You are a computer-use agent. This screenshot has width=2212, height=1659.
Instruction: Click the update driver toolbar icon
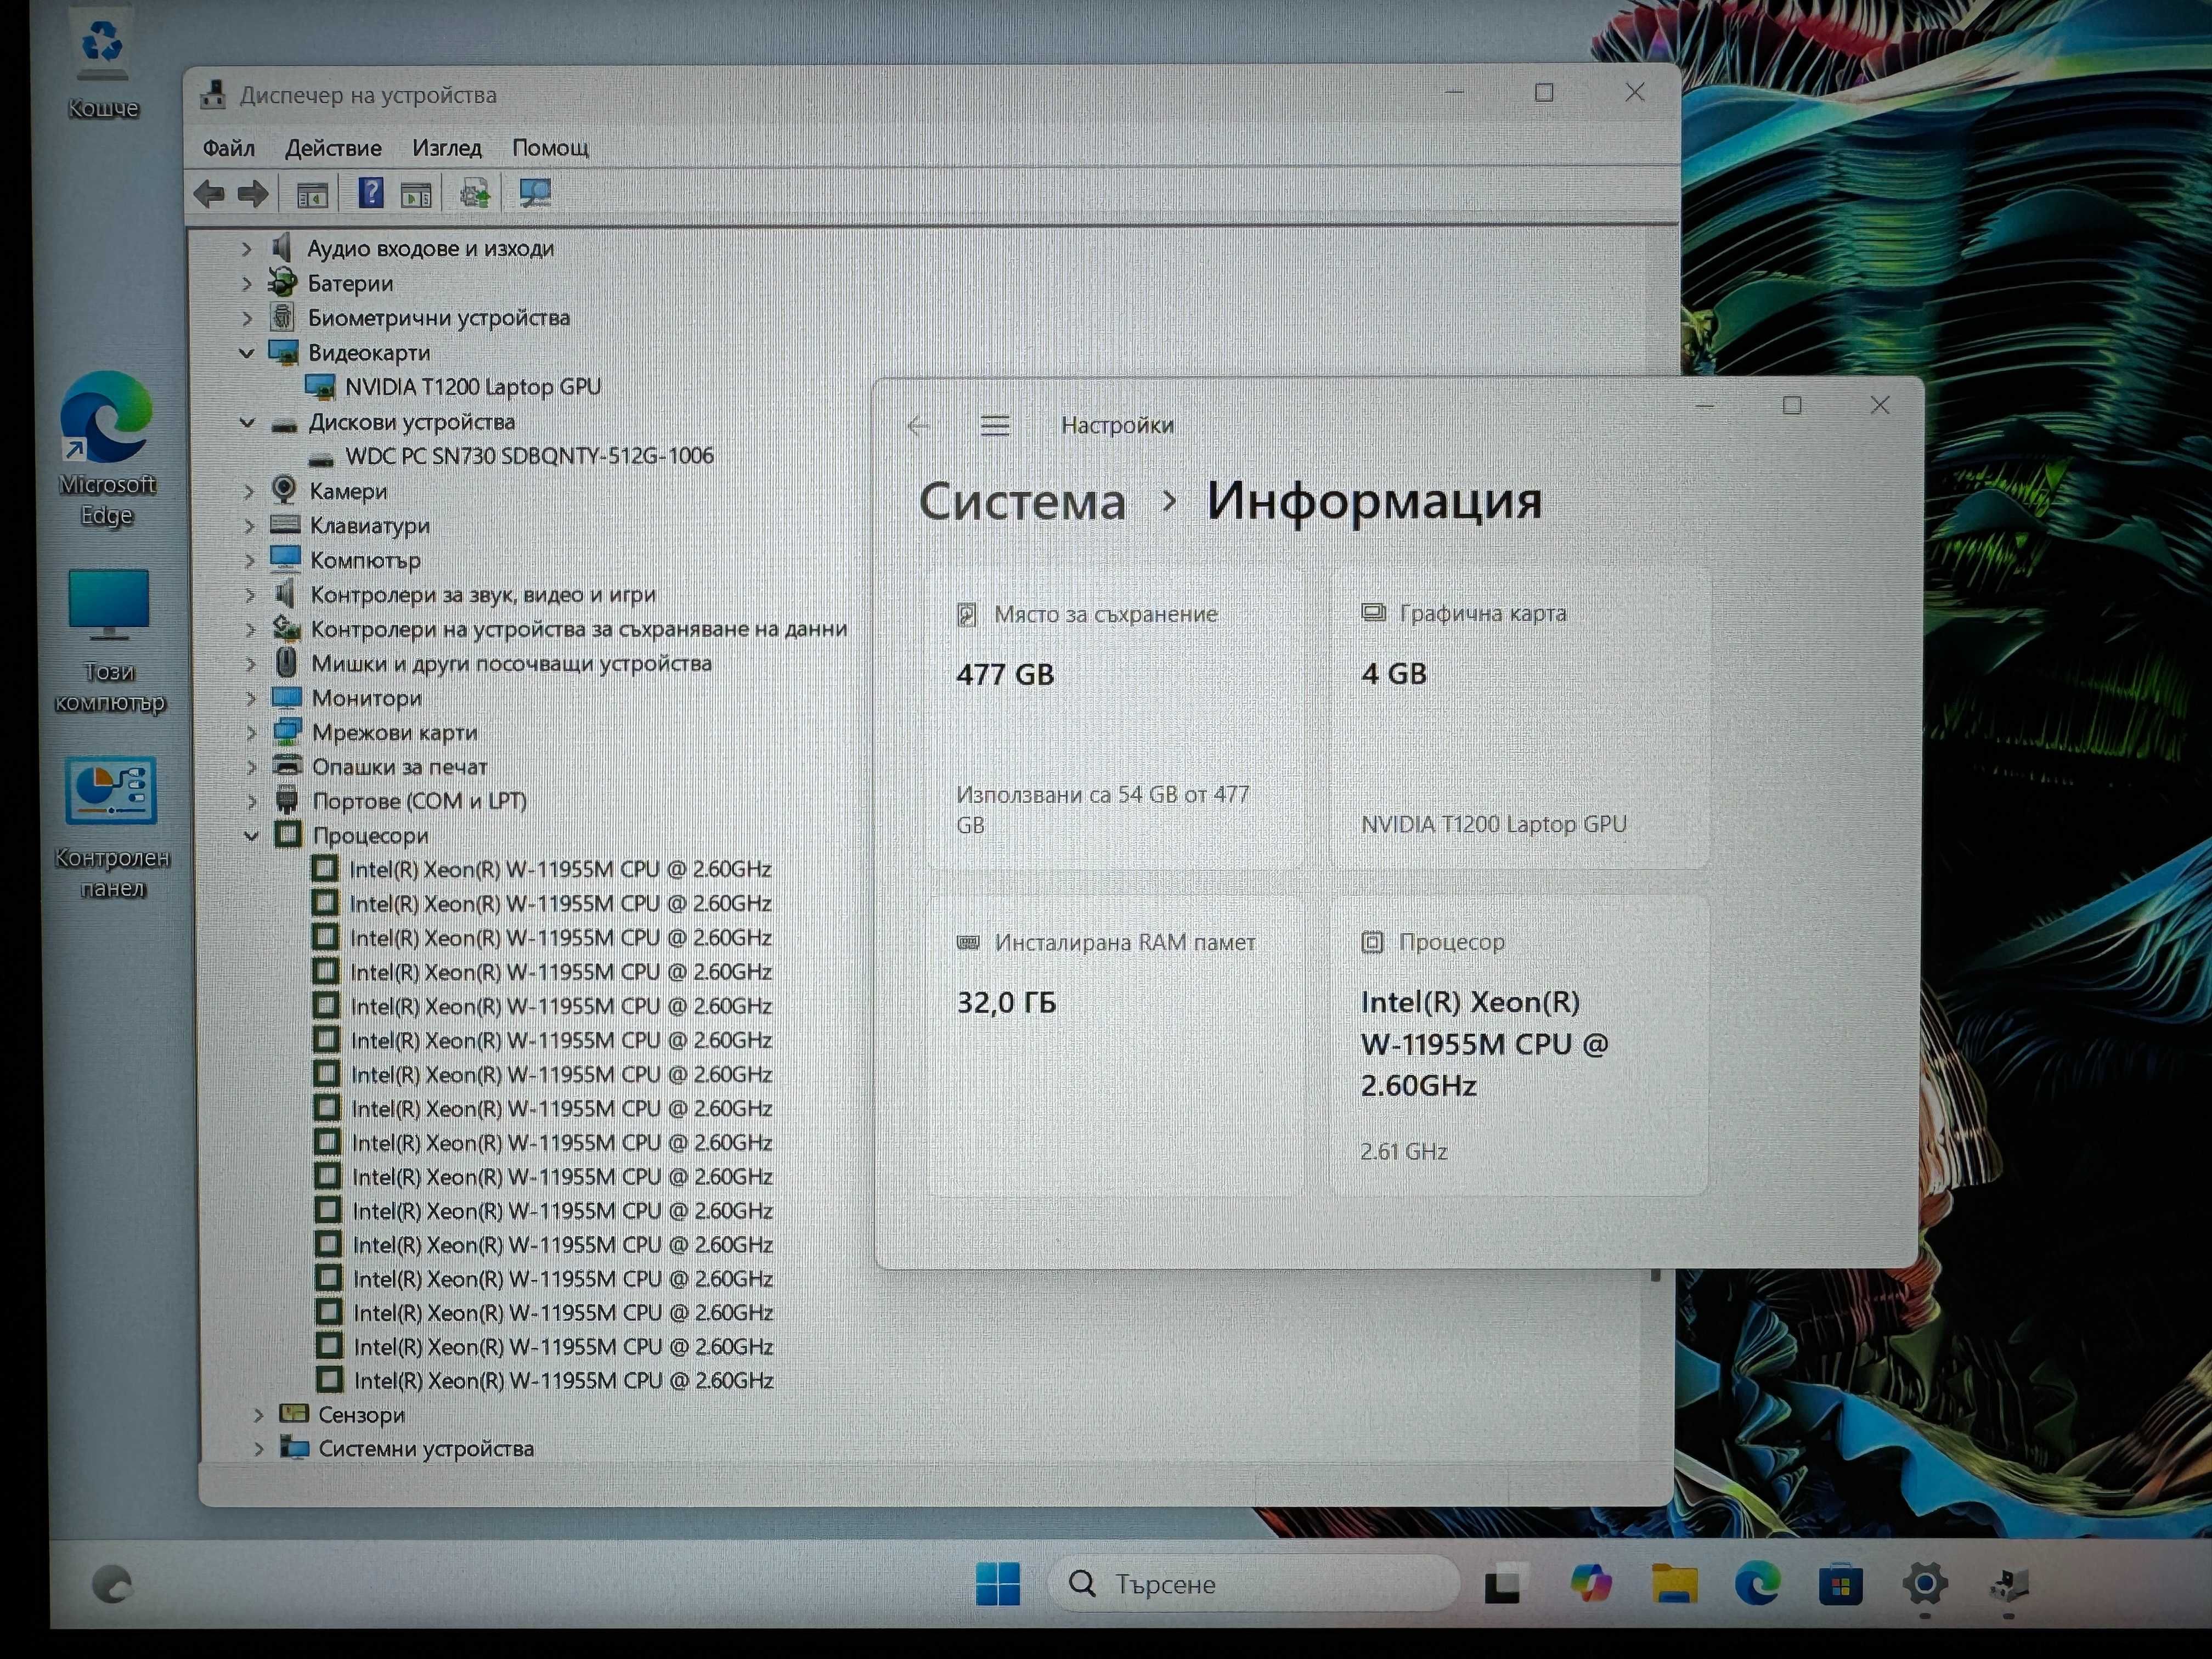coord(475,194)
